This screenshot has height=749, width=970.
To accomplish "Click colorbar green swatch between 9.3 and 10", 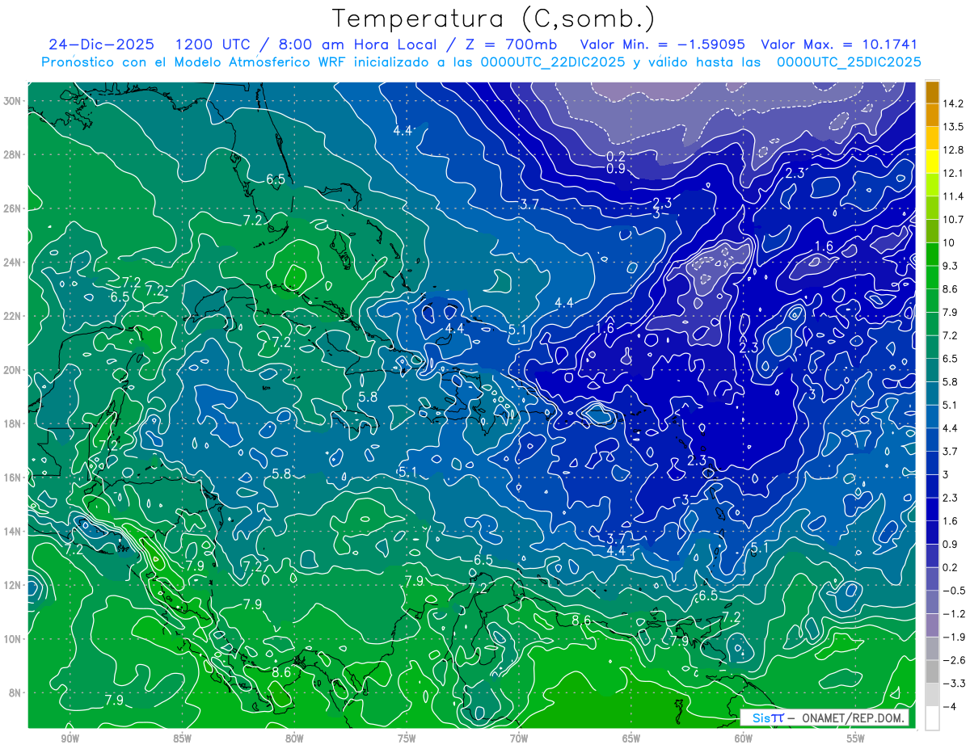I will (x=932, y=254).
